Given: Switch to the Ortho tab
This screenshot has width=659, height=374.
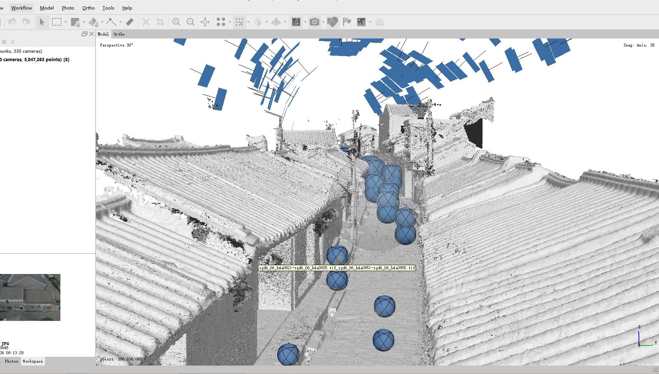Looking at the screenshot, I should pyautogui.click(x=119, y=34).
